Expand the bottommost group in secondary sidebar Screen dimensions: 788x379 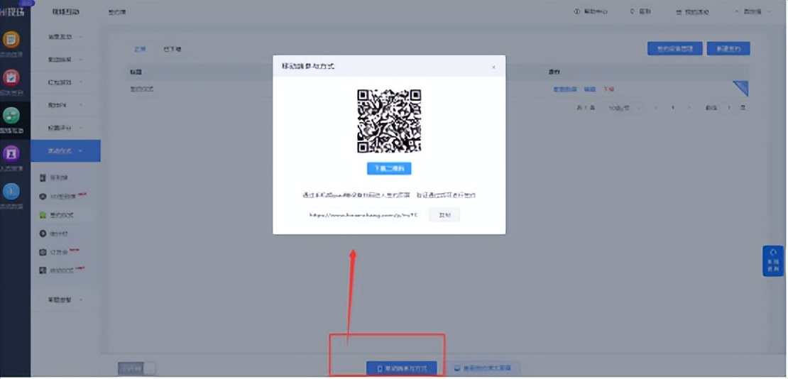coord(66,300)
